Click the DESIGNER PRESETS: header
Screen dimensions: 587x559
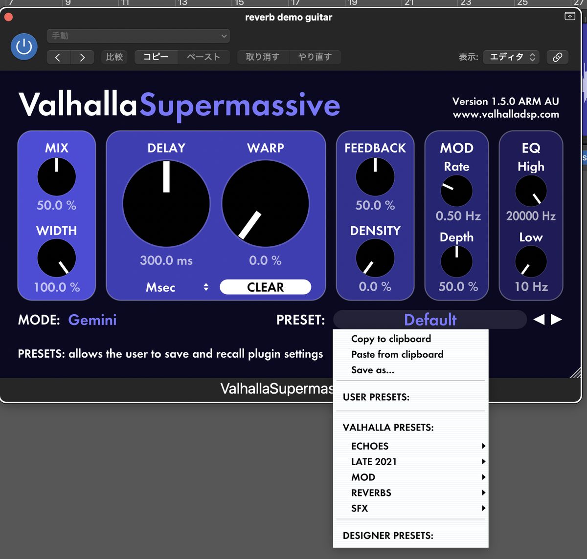[388, 536]
